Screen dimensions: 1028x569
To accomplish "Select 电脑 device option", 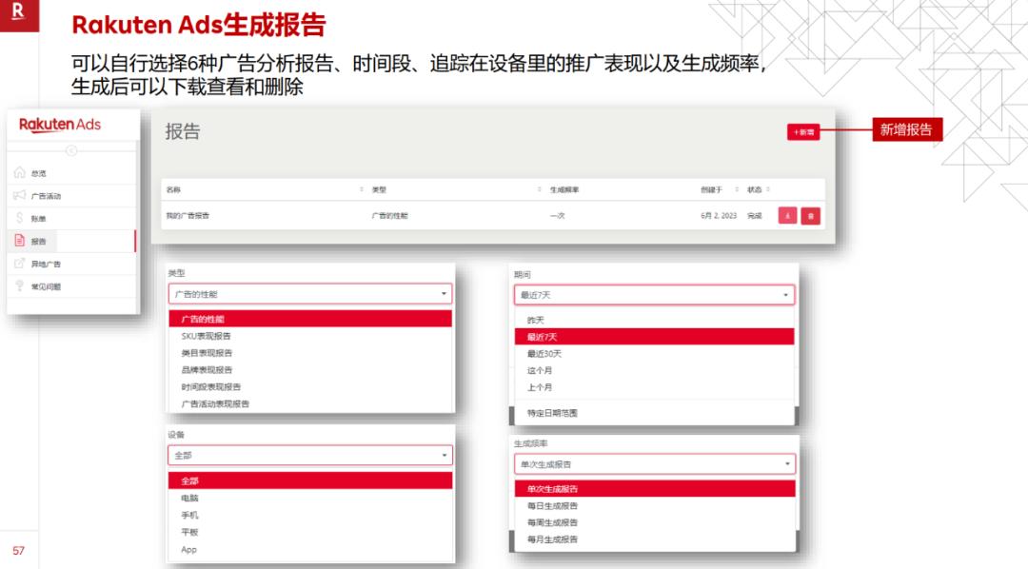I will [310, 499].
